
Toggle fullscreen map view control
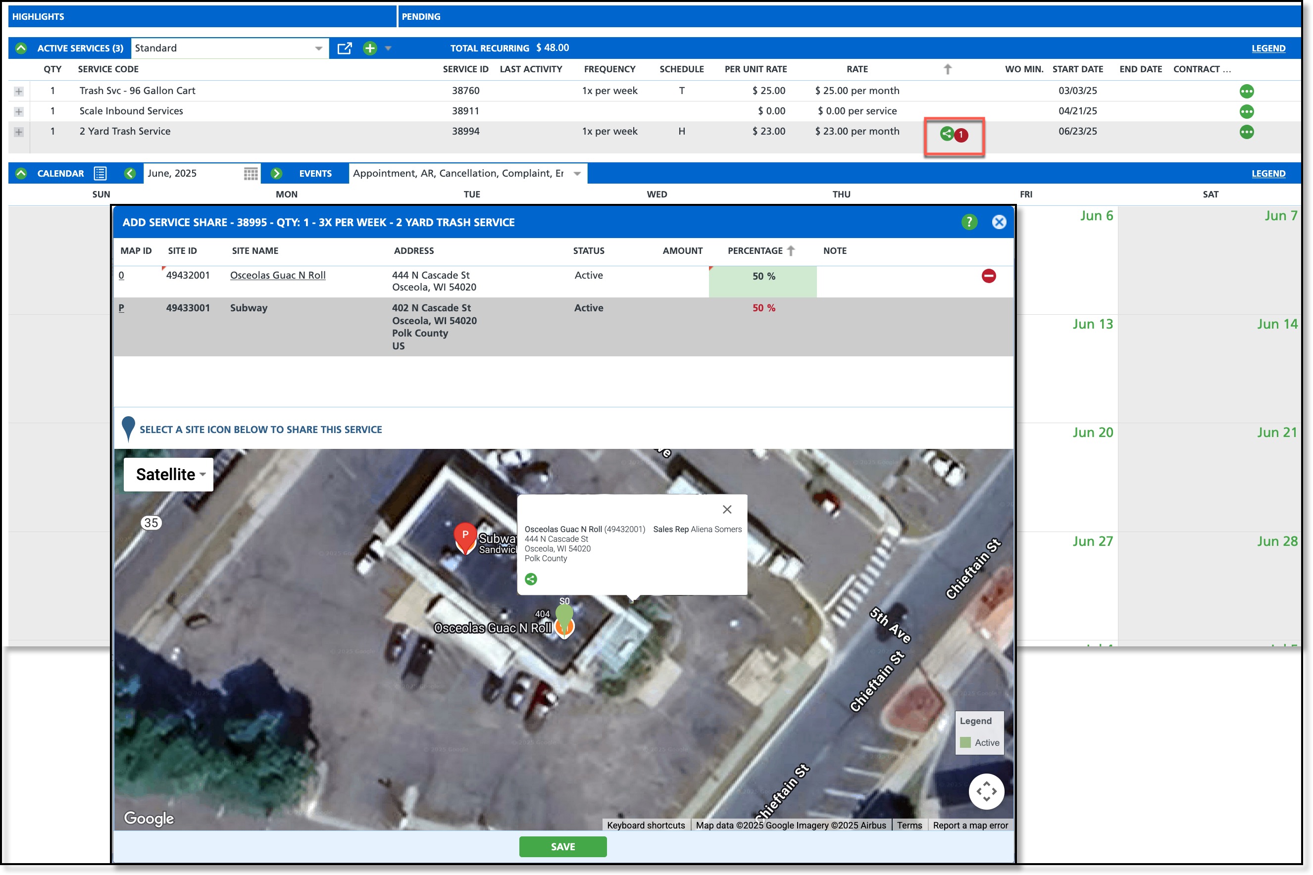click(986, 791)
